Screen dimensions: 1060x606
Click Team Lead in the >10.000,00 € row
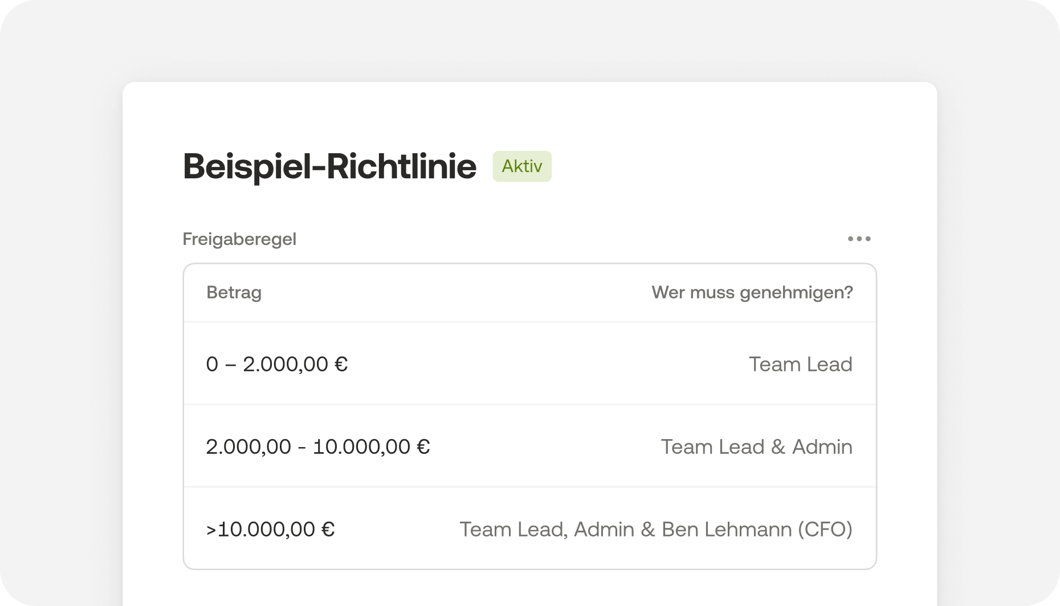[512, 530]
